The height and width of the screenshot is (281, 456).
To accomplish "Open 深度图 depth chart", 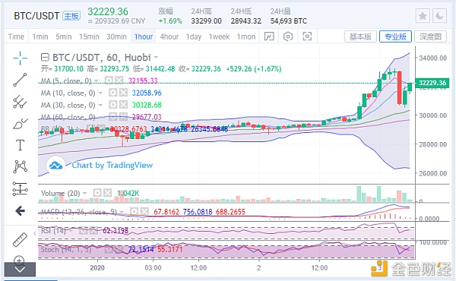I will point(430,36).
